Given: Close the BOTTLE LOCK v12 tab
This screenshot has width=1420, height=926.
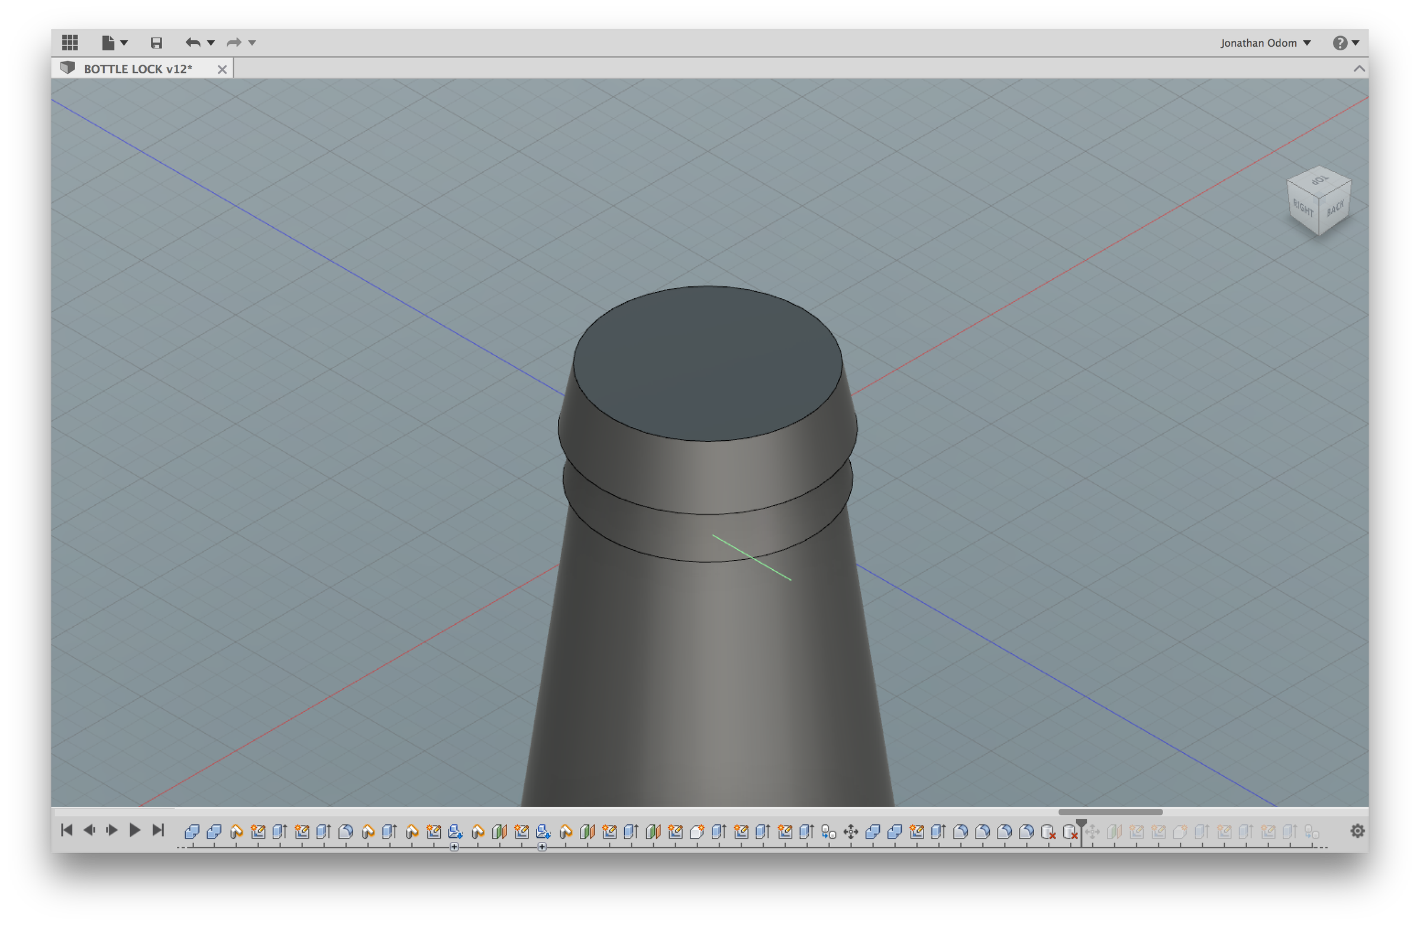Looking at the screenshot, I should click(222, 69).
